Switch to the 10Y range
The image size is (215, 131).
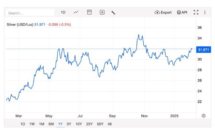(79, 124)
